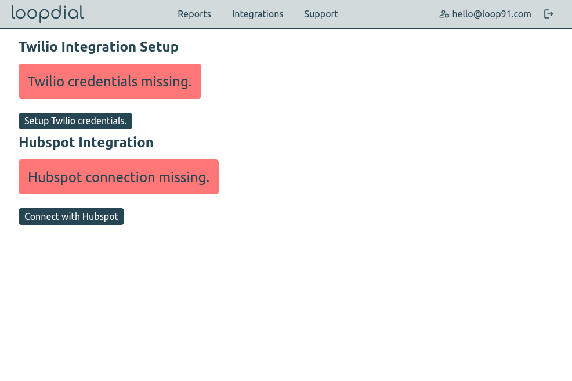Go to the Integrations page
This screenshot has height=381, width=572.
(258, 14)
